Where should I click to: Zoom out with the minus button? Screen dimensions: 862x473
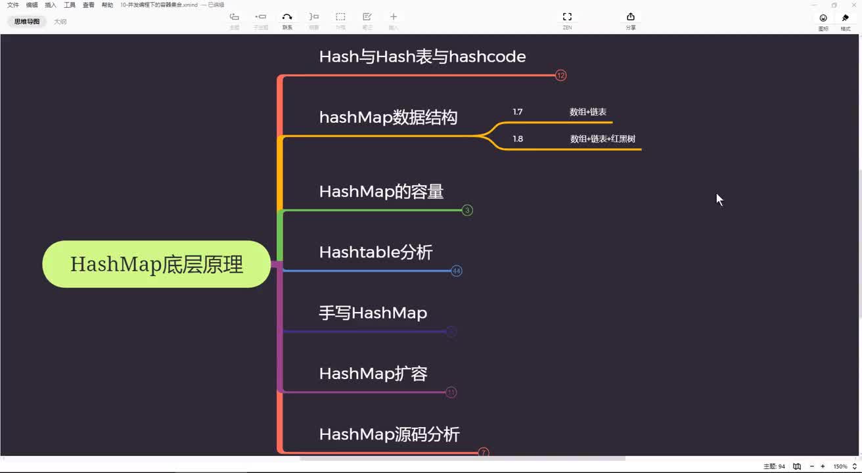coord(812,466)
